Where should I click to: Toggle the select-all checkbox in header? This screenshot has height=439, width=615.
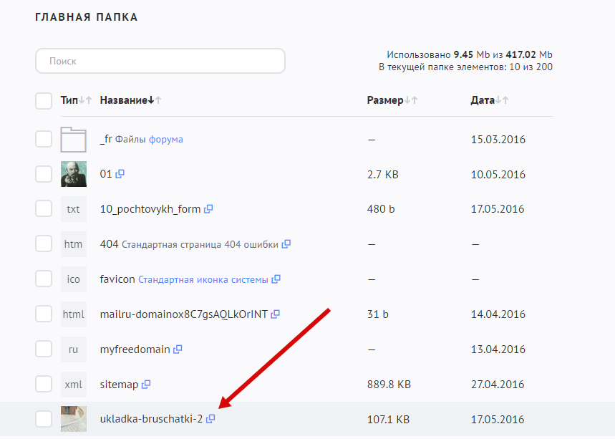click(44, 101)
